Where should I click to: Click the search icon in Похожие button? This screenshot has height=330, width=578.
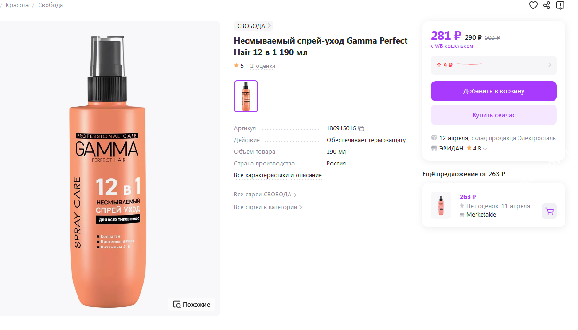tap(177, 304)
